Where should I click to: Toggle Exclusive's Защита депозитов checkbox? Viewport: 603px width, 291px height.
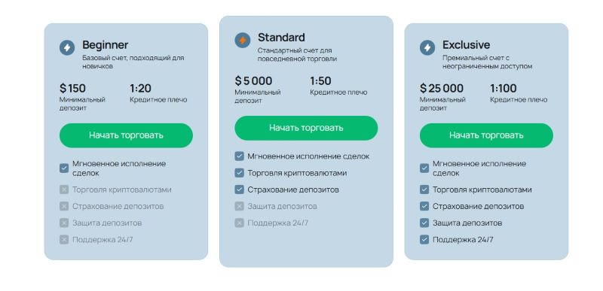pos(424,223)
